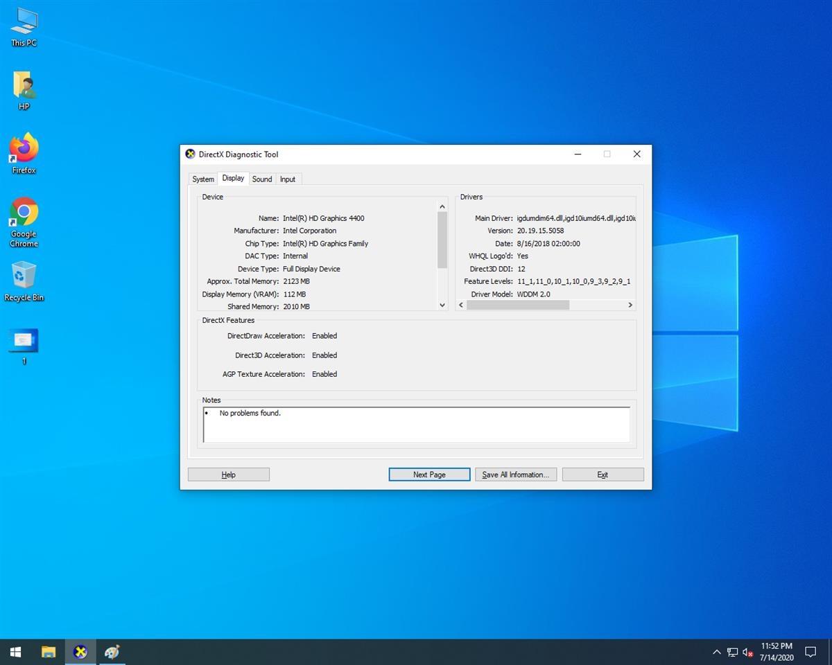
Task: Click the Direct3D Acceleration Enabled value
Action: [x=324, y=355]
